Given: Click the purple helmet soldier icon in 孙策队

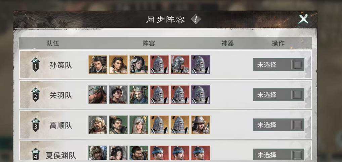Looking at the screenshot, I should click(201, 65).
